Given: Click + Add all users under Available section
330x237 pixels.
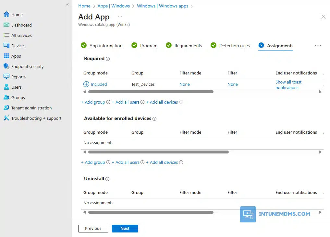Looking at the screenshot, I should pos(126,162).
